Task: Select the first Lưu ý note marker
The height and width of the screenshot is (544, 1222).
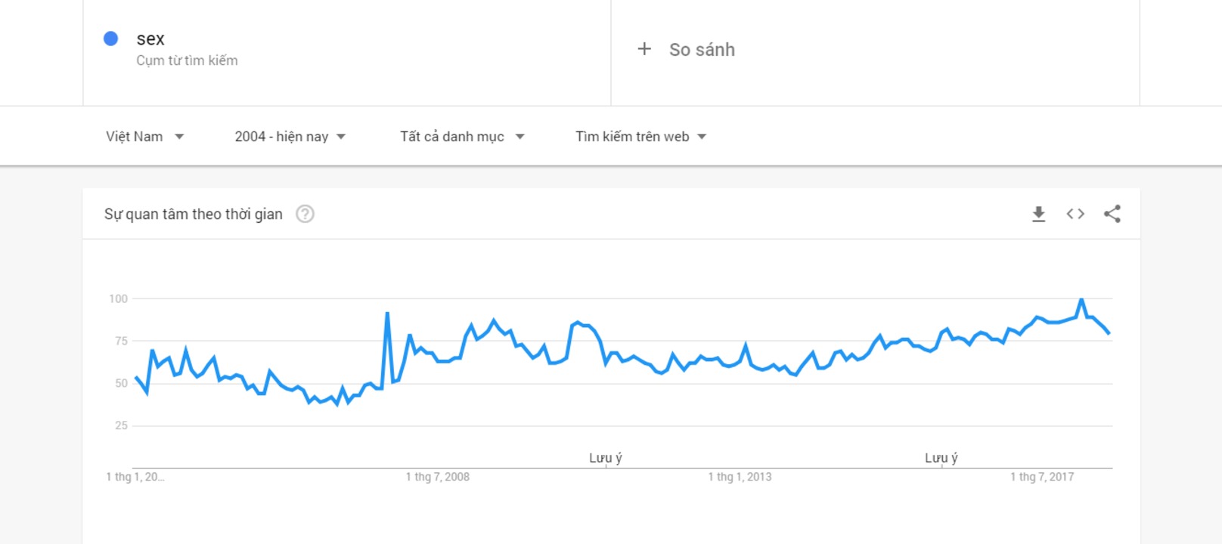Action: point(606,458)
